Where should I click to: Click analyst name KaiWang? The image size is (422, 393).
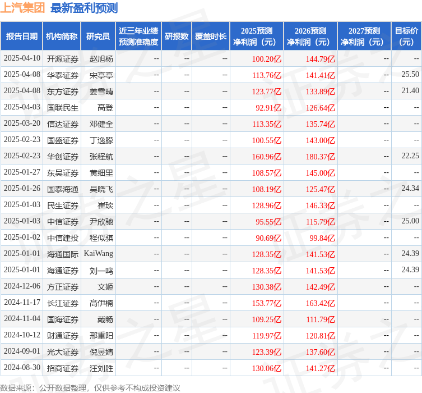click(99, 253)
